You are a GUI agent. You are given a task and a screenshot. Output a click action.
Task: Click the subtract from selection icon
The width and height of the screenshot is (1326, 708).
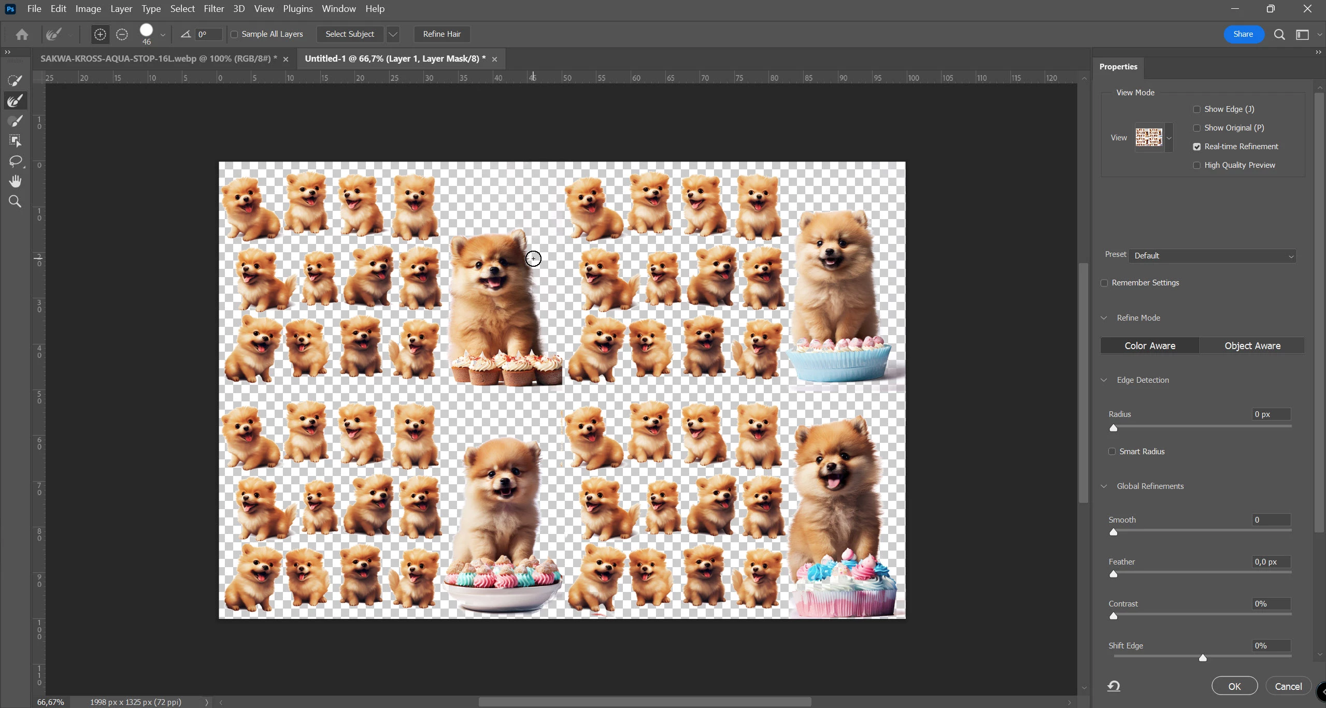[x=122, y=34]
